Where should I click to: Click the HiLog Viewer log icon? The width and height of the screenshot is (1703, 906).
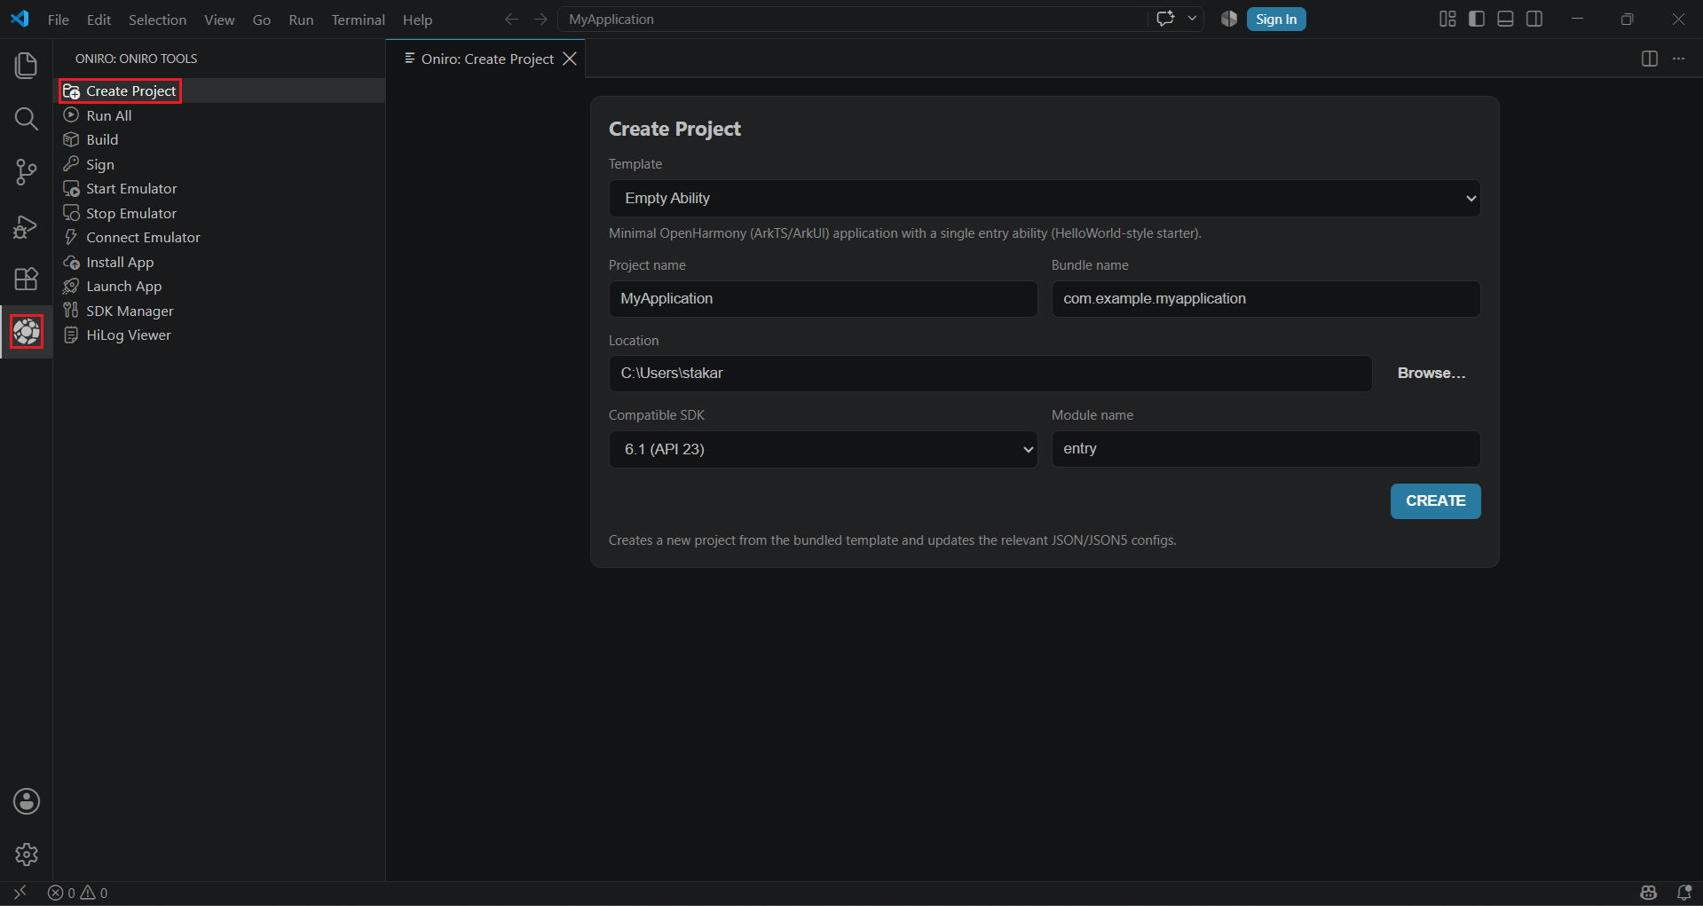click(72, 335)
